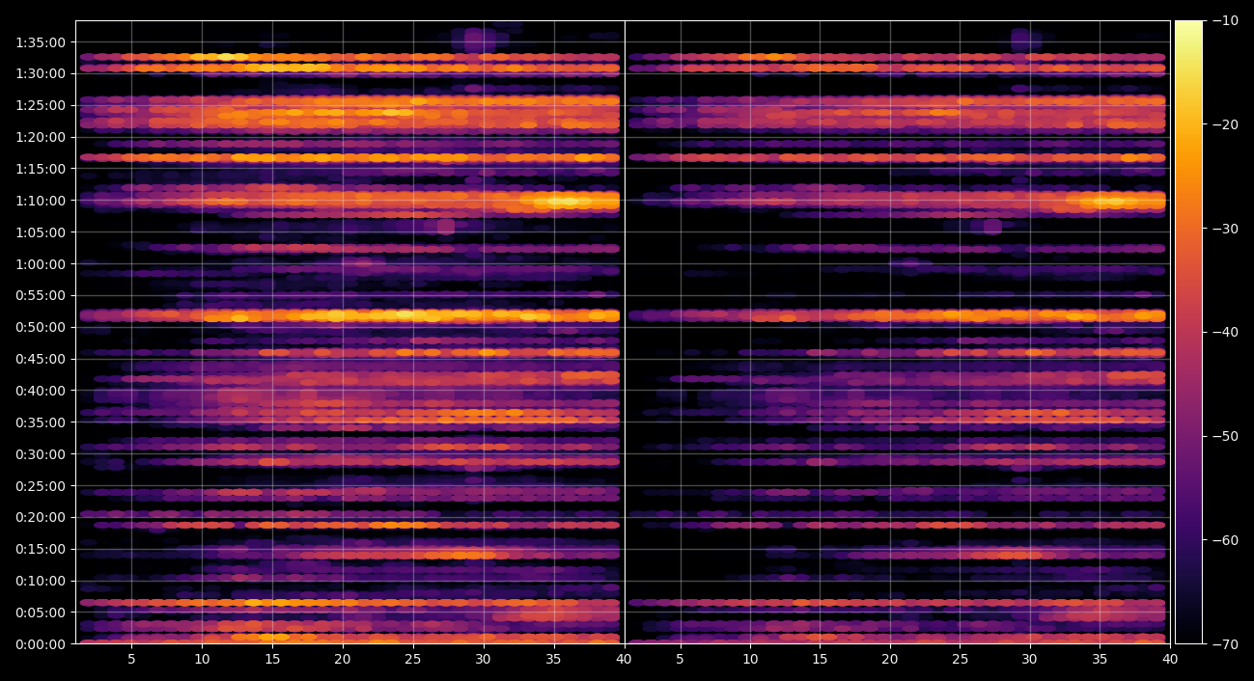1254x681 pixels.
Task: Click x-axis tick 20 under left heatmap
Action: (x=343, y=660)
